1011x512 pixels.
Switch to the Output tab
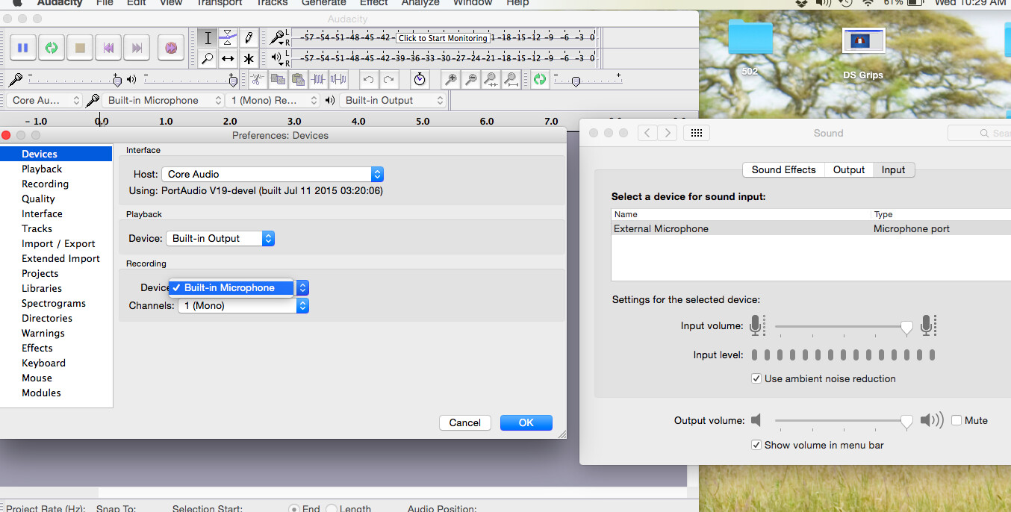[849, 169]
